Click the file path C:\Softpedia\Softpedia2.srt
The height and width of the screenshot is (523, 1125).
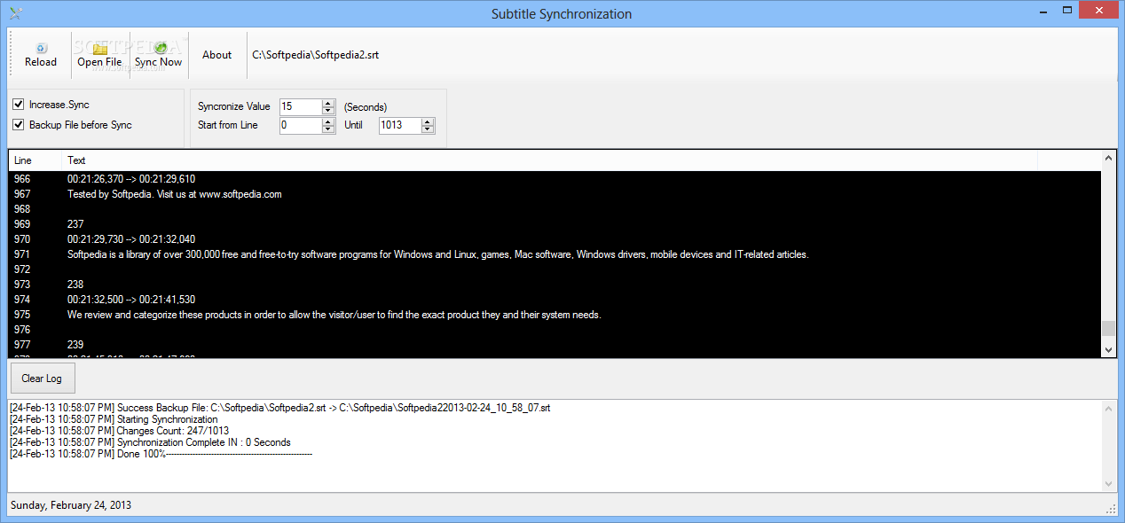[x=315, y=54]
